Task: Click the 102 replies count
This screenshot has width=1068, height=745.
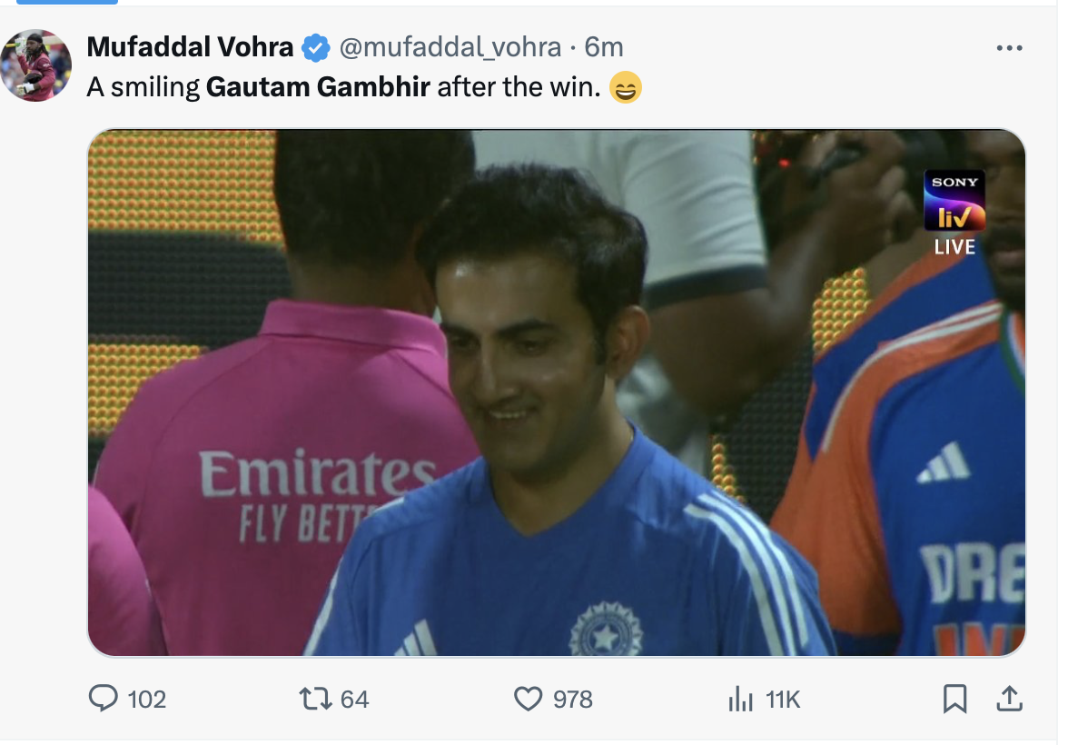Action: click(x=147, y=699)
